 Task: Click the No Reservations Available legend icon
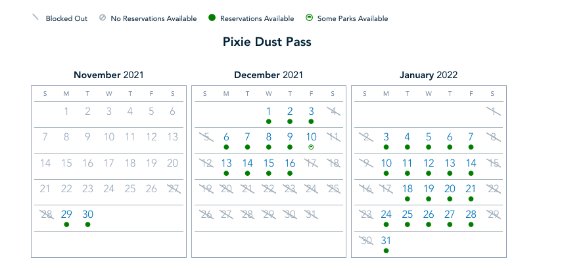click(x=102, y=18)
